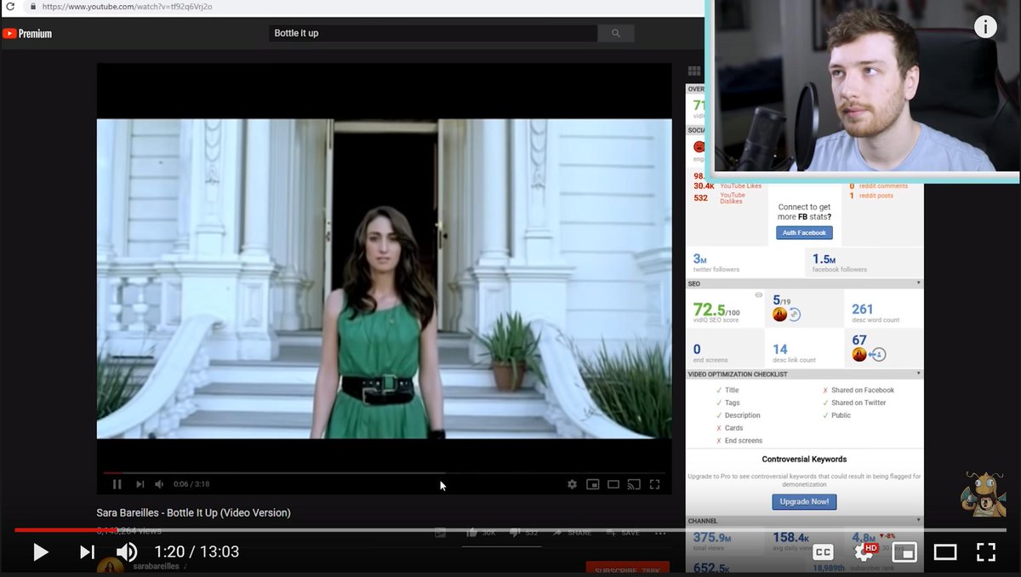Click the 261 desc word count
This screenshot has height=577, width=1021.
[875, 313]
